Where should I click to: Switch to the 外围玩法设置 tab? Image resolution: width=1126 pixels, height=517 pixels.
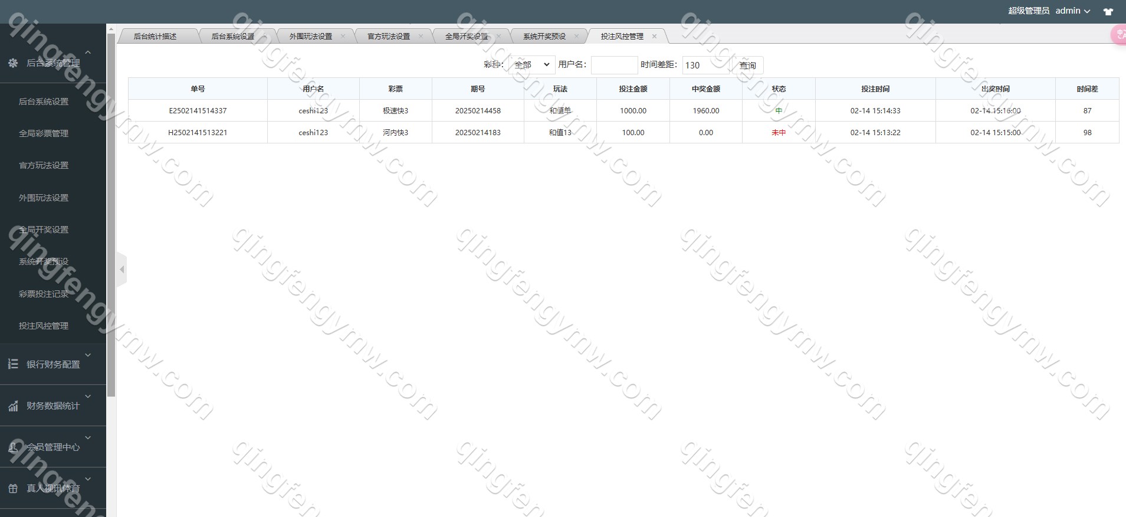point(311,37)
